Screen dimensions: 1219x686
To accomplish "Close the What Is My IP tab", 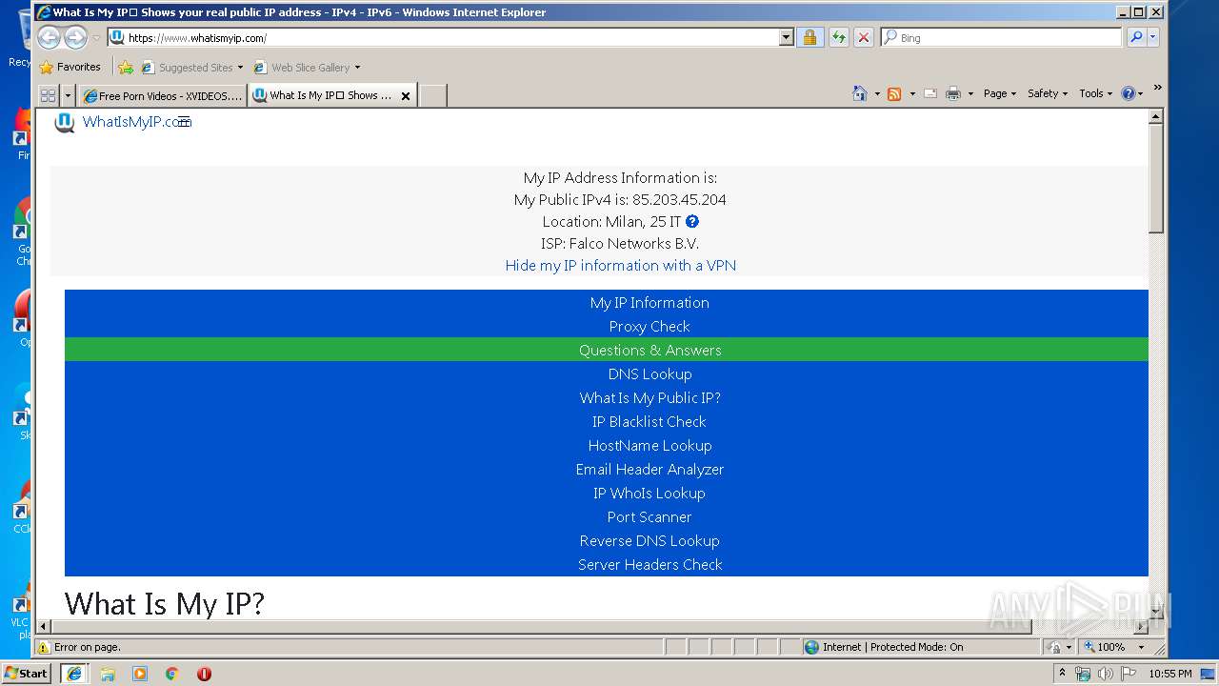I will point(406,96).
